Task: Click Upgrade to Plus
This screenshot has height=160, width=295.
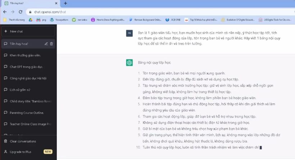Action: (22, 152)
